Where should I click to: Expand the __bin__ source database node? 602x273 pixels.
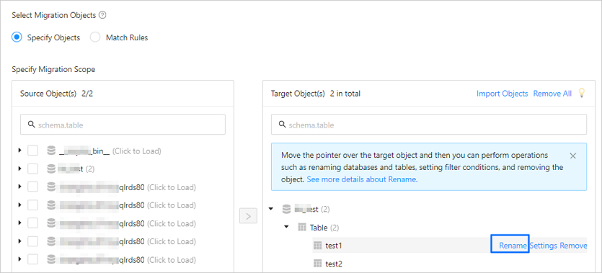pyautogui.click(x=19, y=151)
